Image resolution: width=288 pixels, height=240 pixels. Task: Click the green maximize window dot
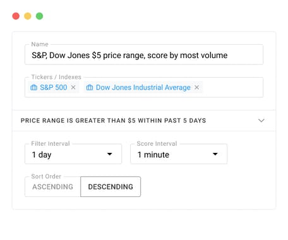click(x=39, y=16)
